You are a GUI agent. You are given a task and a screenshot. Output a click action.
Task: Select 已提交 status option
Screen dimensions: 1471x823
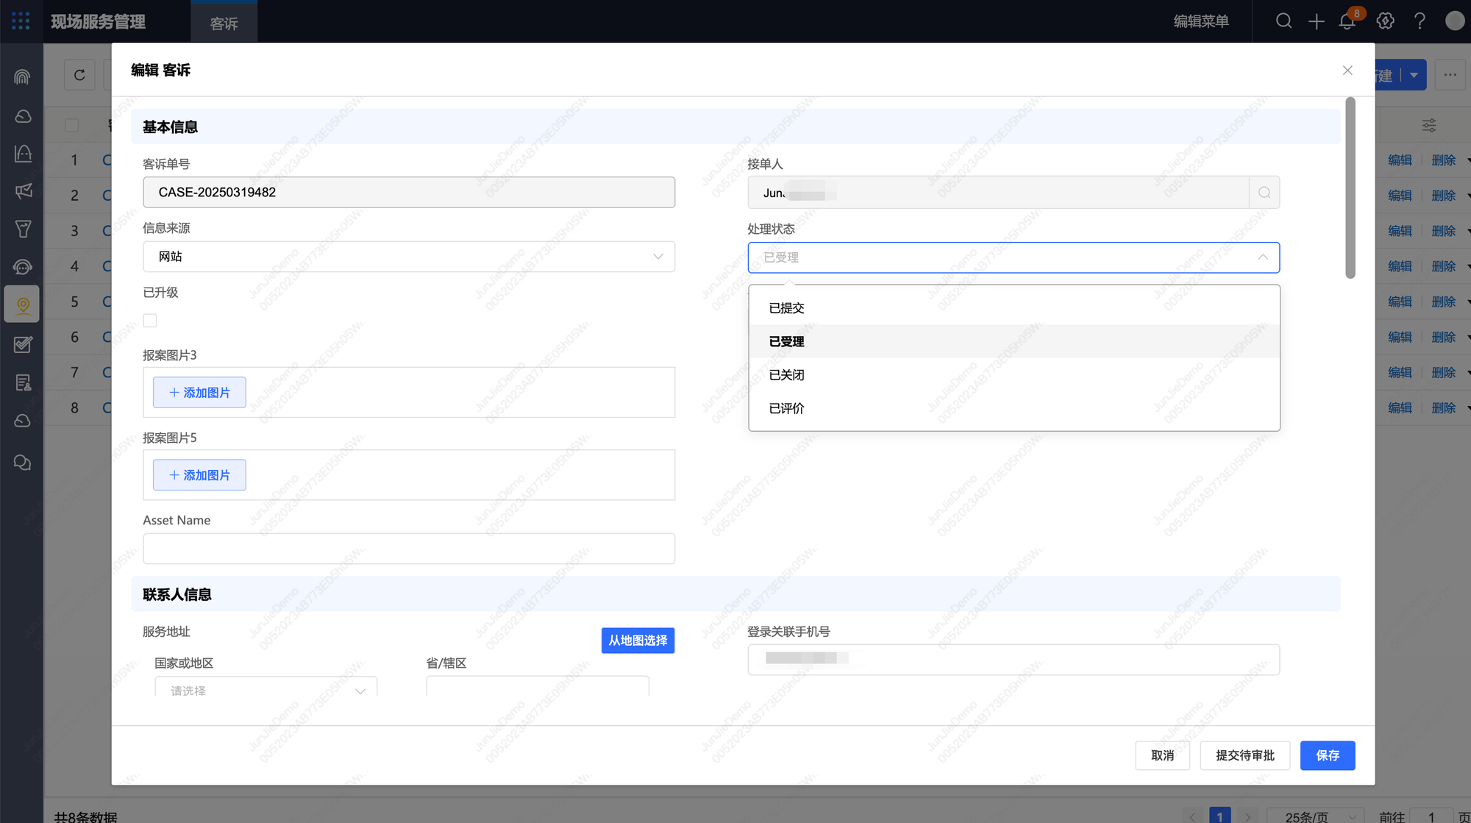pyautogui.click(x=786, y=308)
